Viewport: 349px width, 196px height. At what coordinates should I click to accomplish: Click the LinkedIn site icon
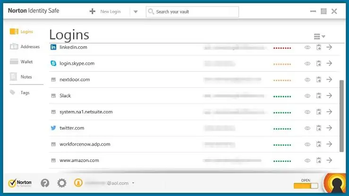click(53, 47)
